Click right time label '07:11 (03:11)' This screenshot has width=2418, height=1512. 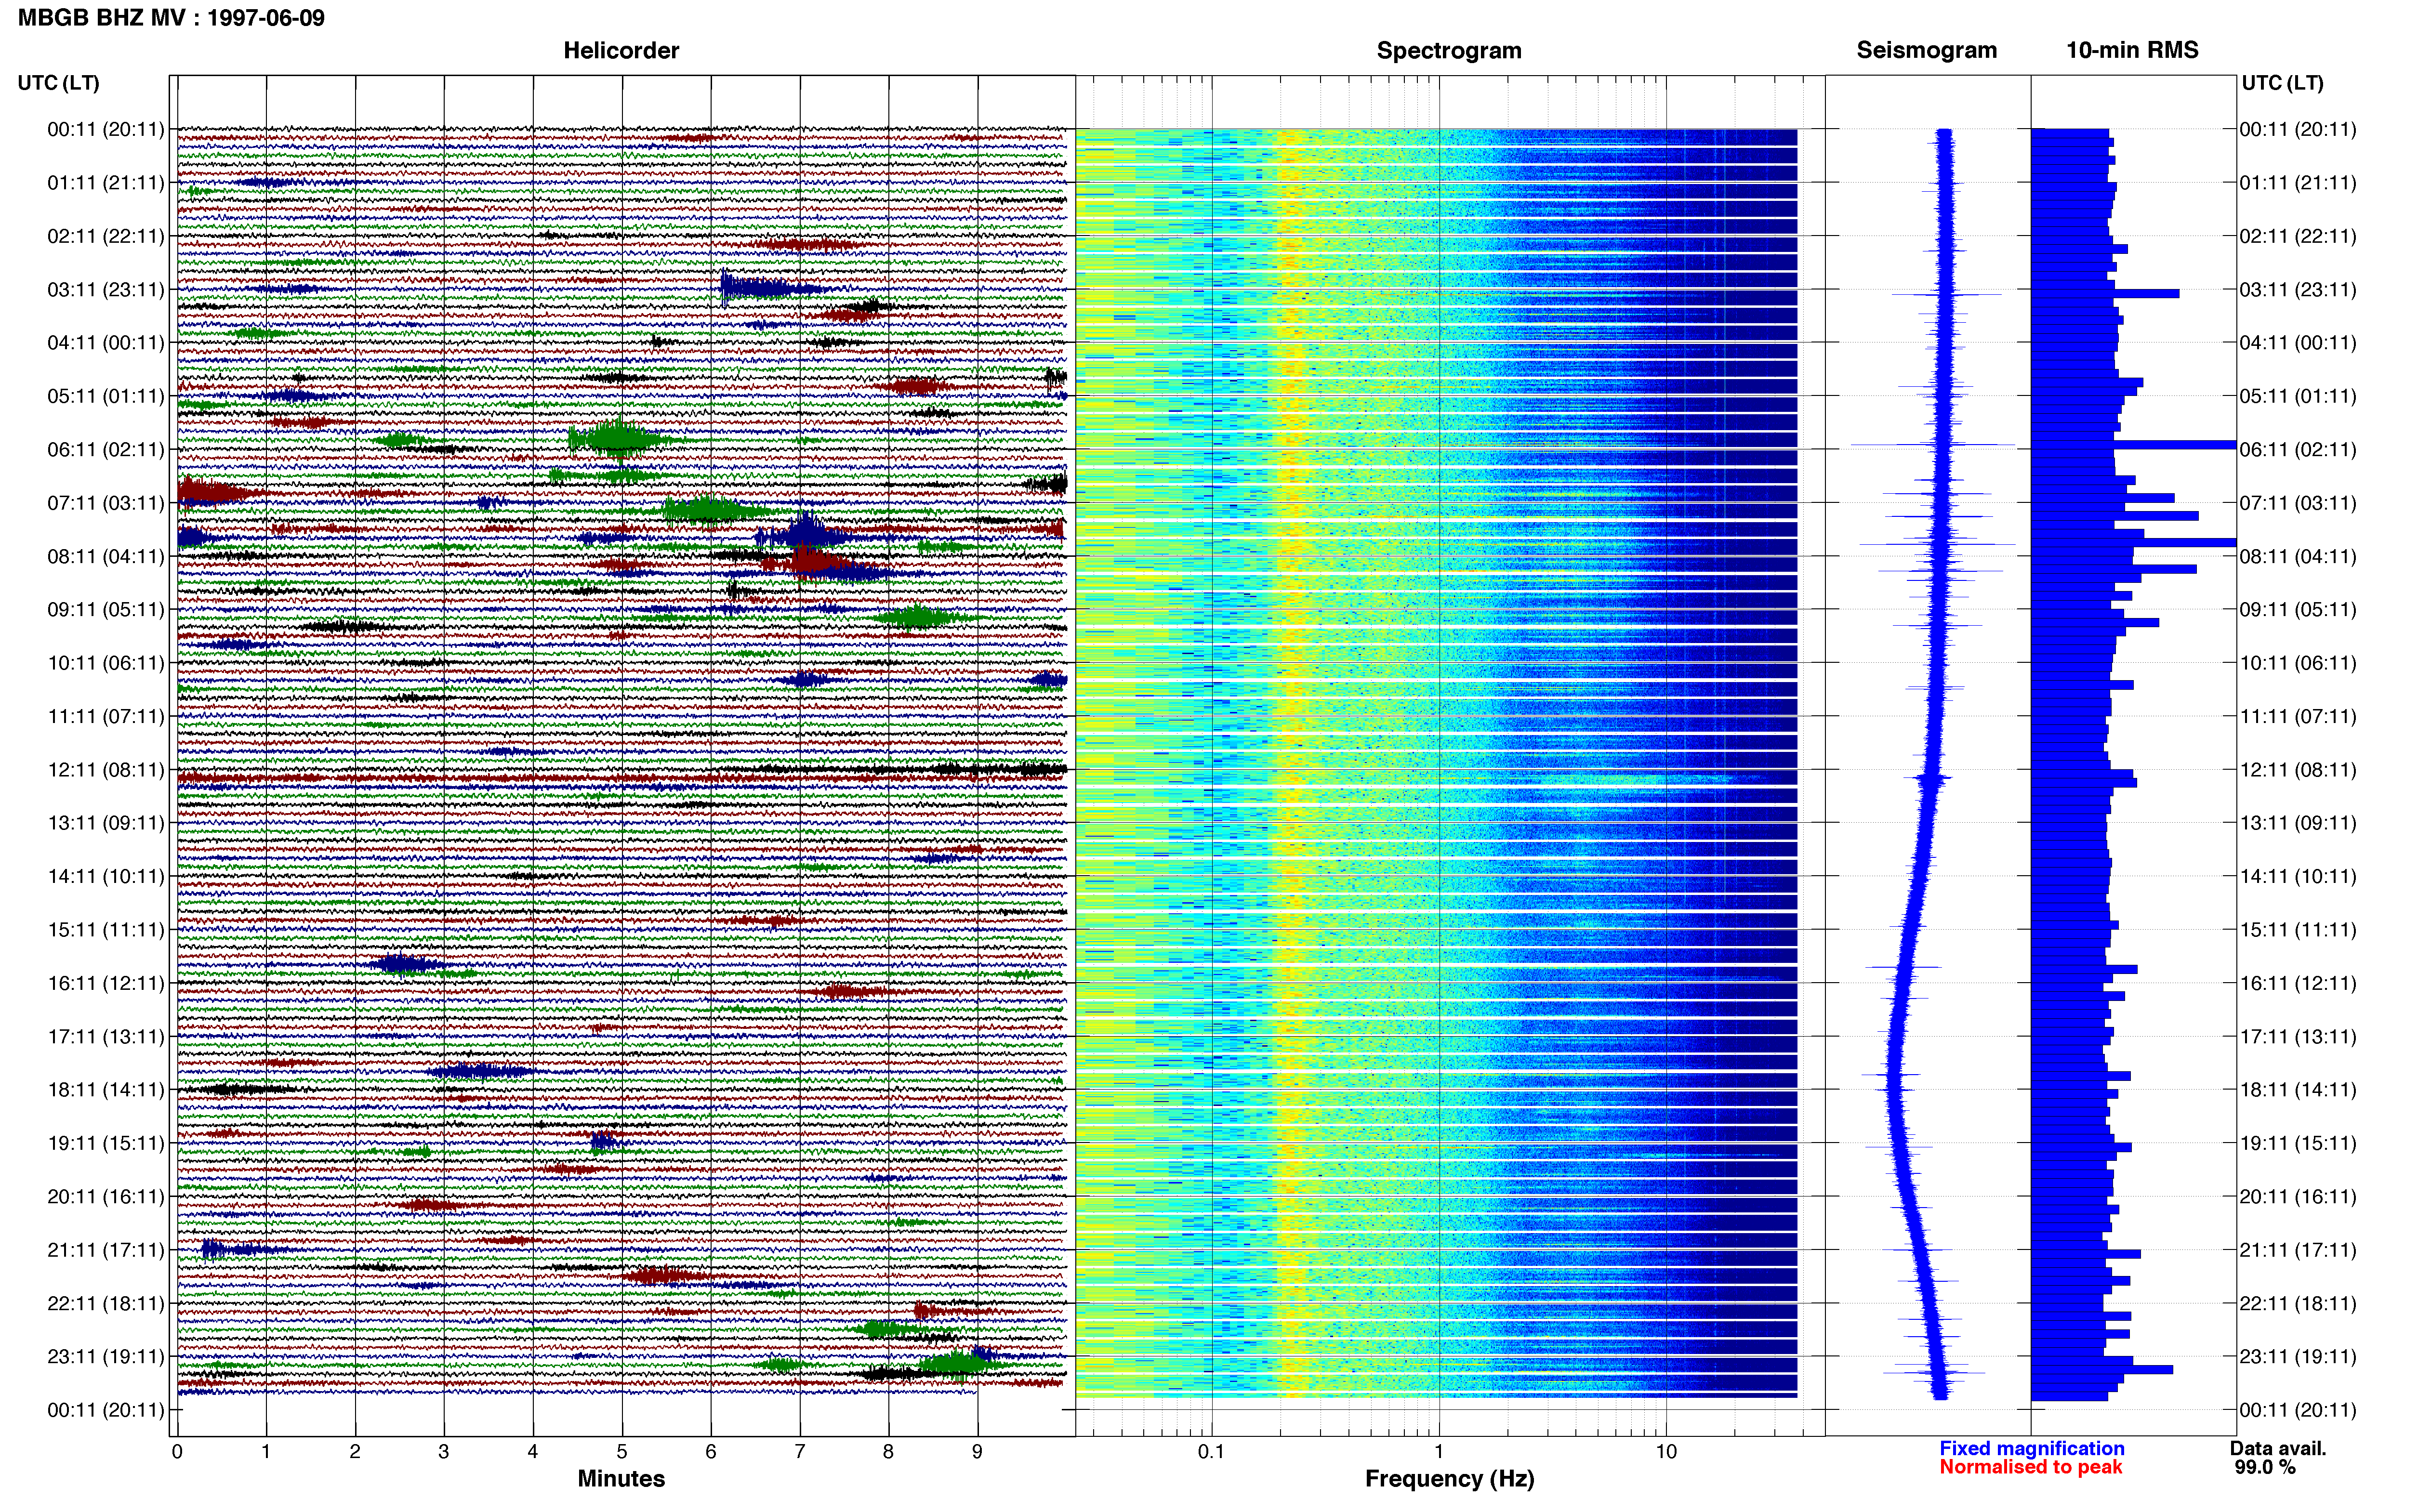(2298, 503)
